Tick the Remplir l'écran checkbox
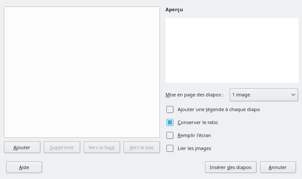 click(170, 135)
